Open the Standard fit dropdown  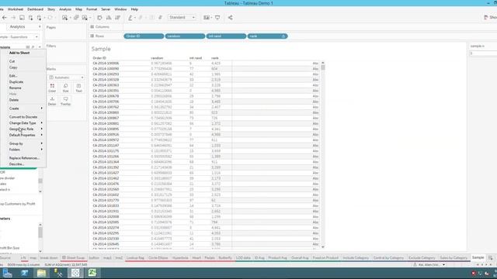click(182, 17)
